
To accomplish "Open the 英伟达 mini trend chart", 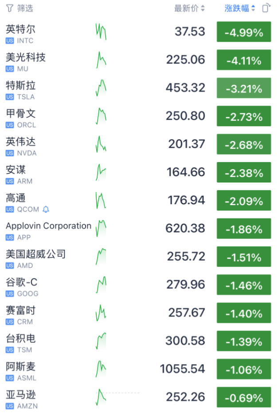I will click(101, 144).
